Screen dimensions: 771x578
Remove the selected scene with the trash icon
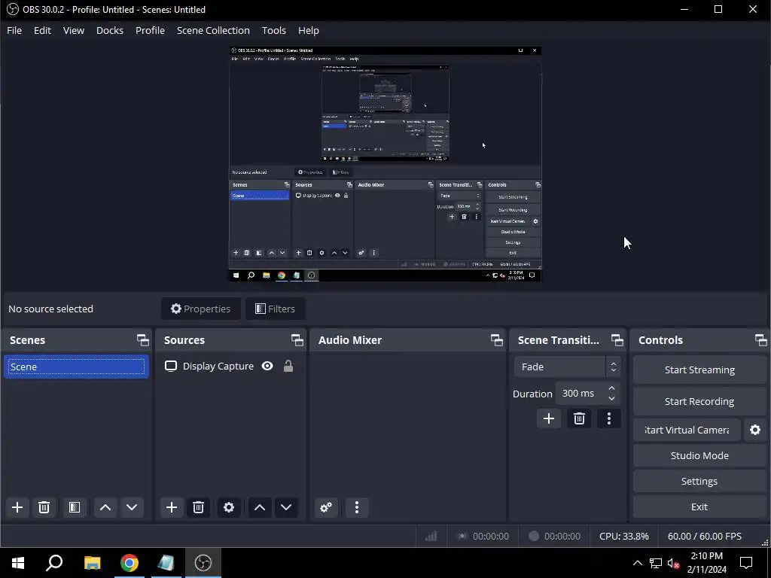[x=44, y=507]
